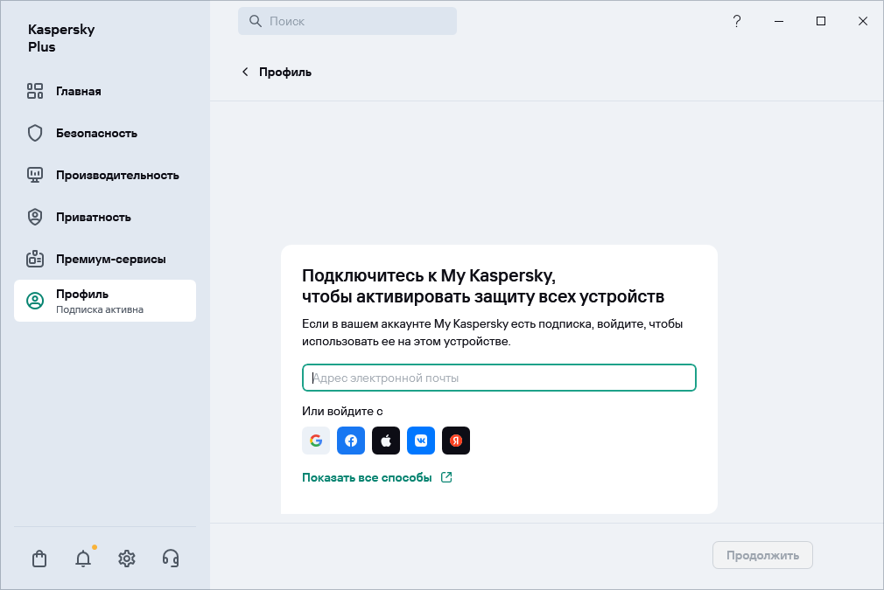Switch to the Профиль tab
Screen dimensions: 884x590
point(84,300)
